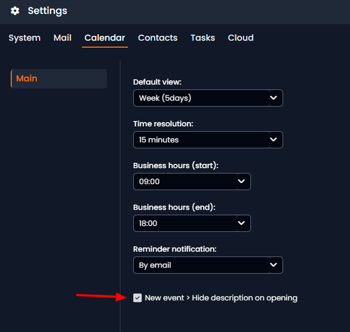This screenshot has width=350, height=332.
Task: Switch to the System tab
Action: click(x=25, y=38)
